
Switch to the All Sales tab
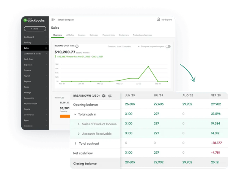[70, 35]
